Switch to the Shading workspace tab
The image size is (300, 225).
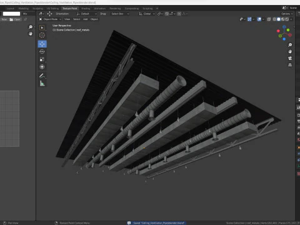pos(86,9)
